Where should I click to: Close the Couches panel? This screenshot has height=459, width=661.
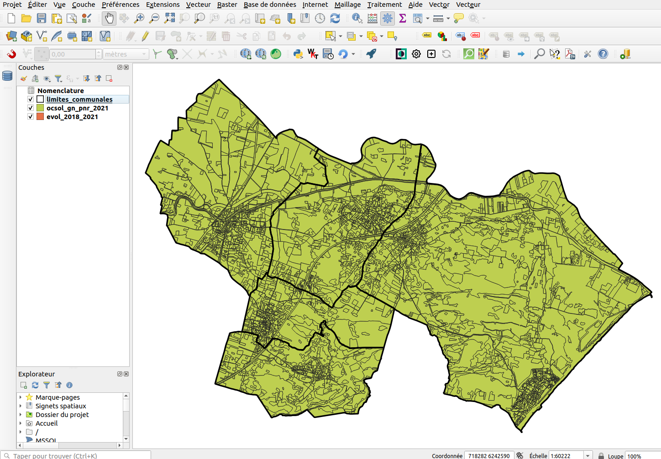point(126,67)
